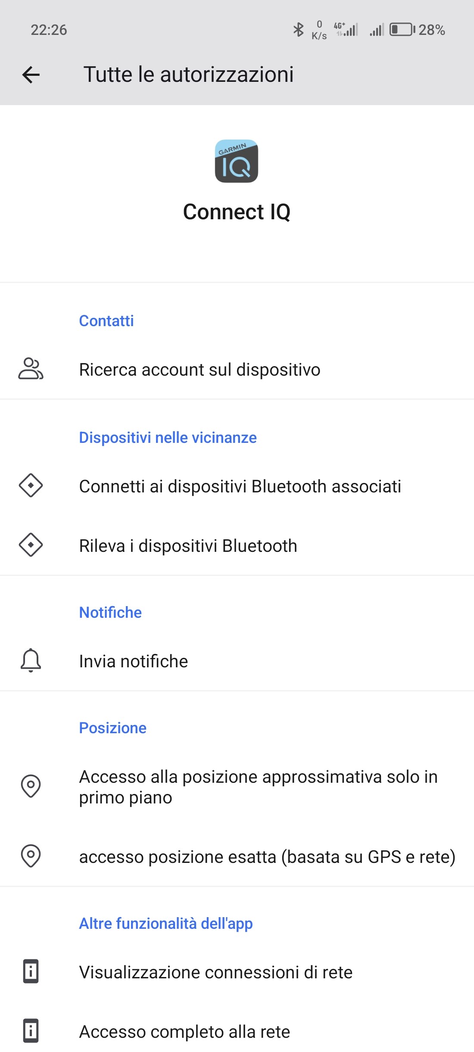Image resolution: width=474 pixels, height=1052 pixels.
Task: Select Rileva i dispositivi Bluetooth entry
Action: (188, 546)
